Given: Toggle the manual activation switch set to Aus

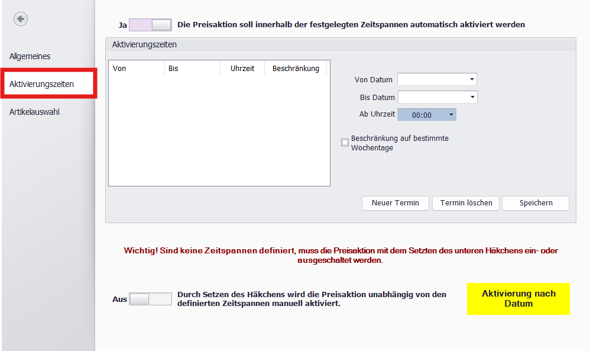Looking at the screenshot, I should point(150,299).
